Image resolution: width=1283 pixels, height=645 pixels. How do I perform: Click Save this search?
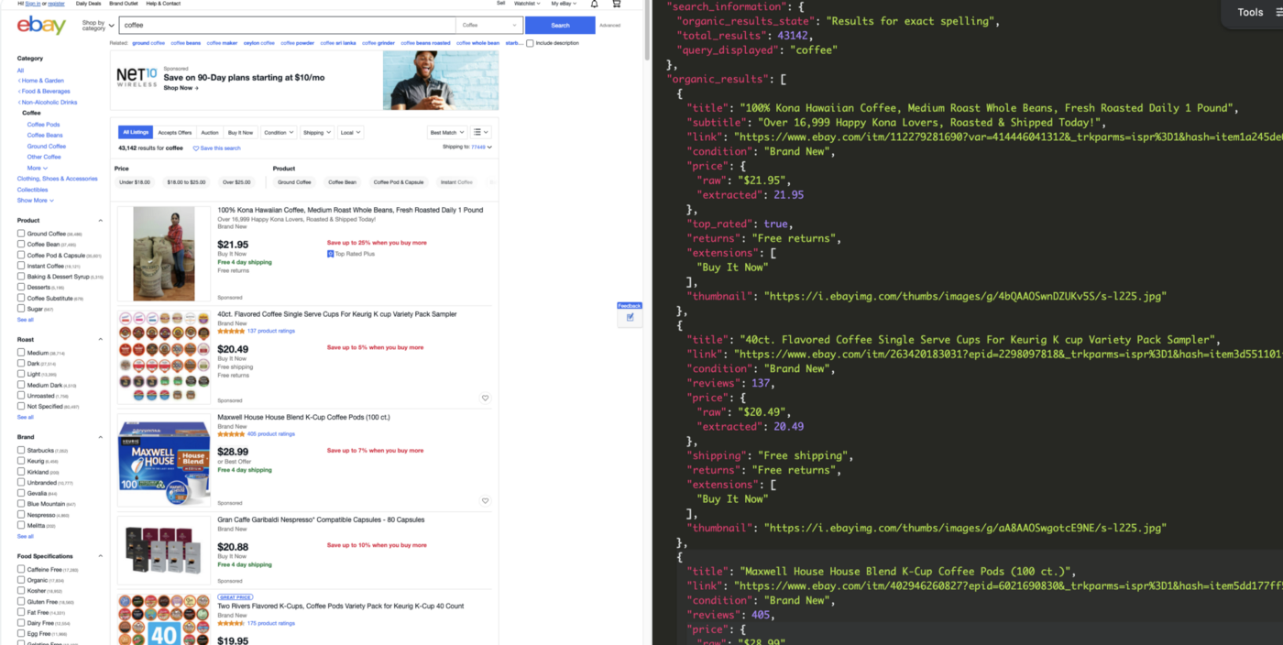pyautogui.click(x=220, y=148)
